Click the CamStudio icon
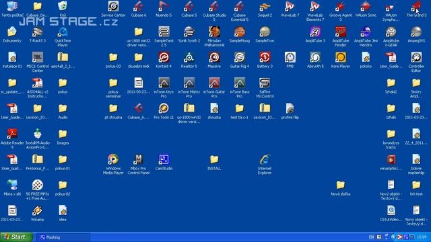 (x=164, y=159)
